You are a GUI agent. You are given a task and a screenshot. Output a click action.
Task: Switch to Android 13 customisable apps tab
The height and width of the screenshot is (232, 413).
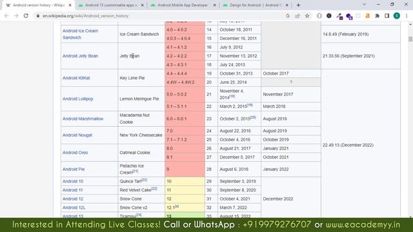(x=111, y=5)
